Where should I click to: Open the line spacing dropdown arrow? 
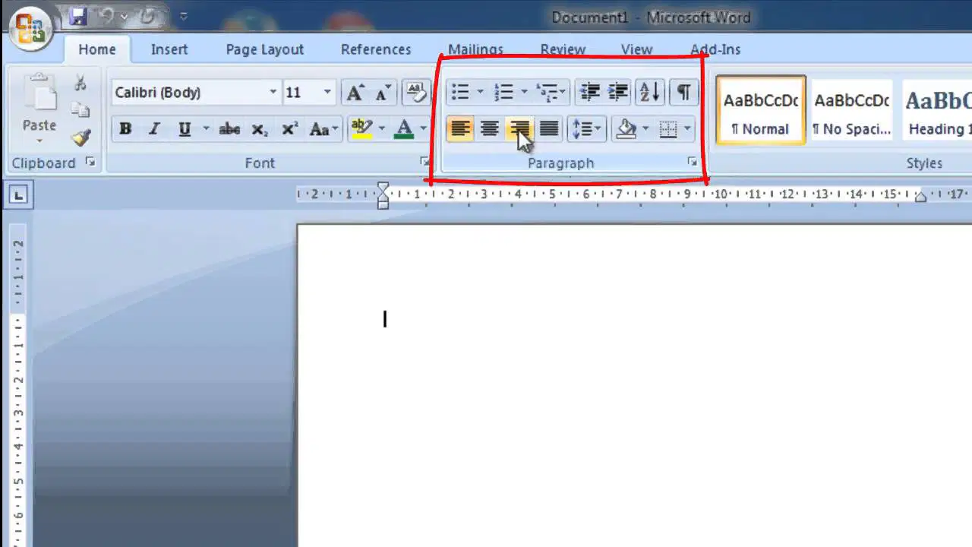click(599, 128)
